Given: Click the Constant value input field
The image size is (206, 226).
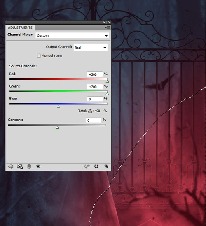Looking at the screenshot, I should tap(94, 120).
